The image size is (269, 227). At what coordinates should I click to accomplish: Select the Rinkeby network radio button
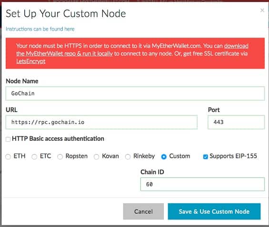coord(128,156)
